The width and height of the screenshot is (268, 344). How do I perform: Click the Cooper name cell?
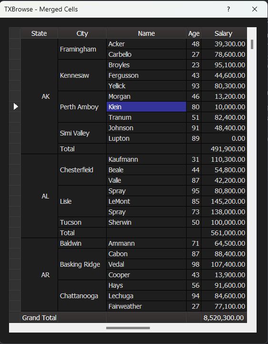pos(146,275)
